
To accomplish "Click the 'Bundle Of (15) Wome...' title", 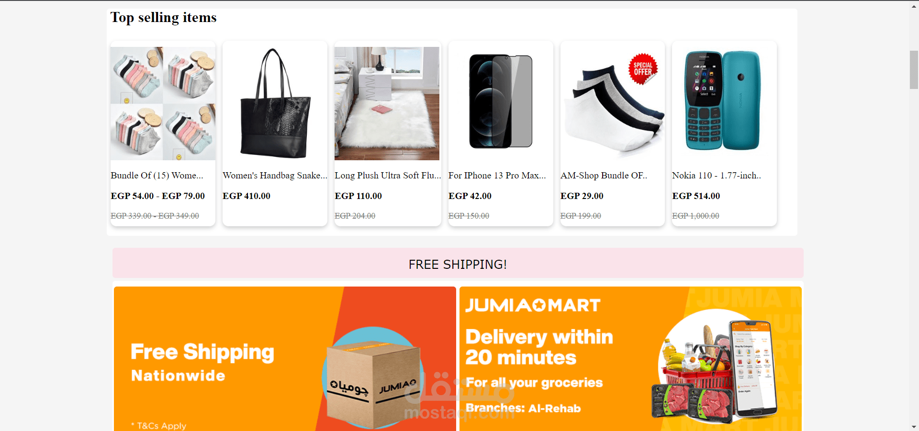I will [157, 176].
